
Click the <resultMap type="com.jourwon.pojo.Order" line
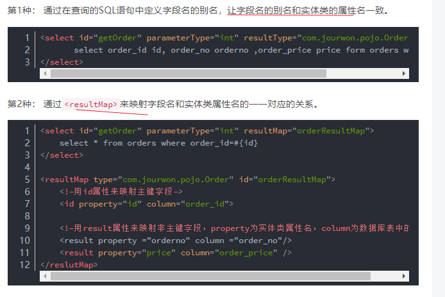188,180
